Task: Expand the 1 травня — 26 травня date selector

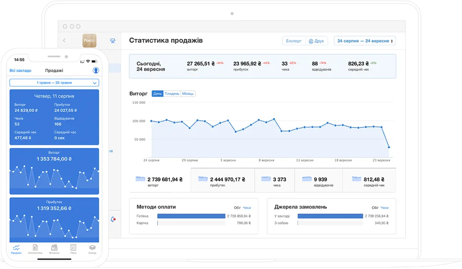Action: tap(54, 83)
